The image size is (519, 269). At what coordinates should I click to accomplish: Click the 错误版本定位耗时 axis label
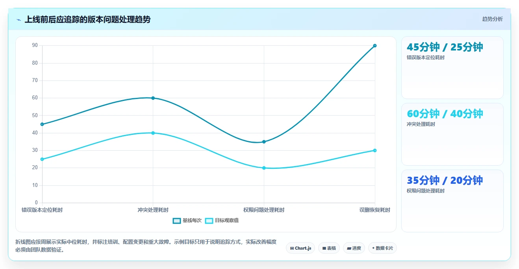tap(42, 210)
